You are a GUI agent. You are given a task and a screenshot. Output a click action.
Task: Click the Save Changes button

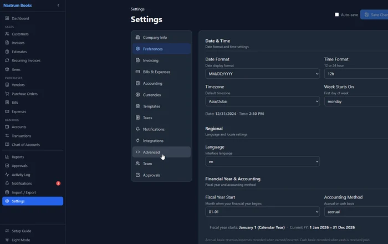pyautogui.click(x=374, y=14)
